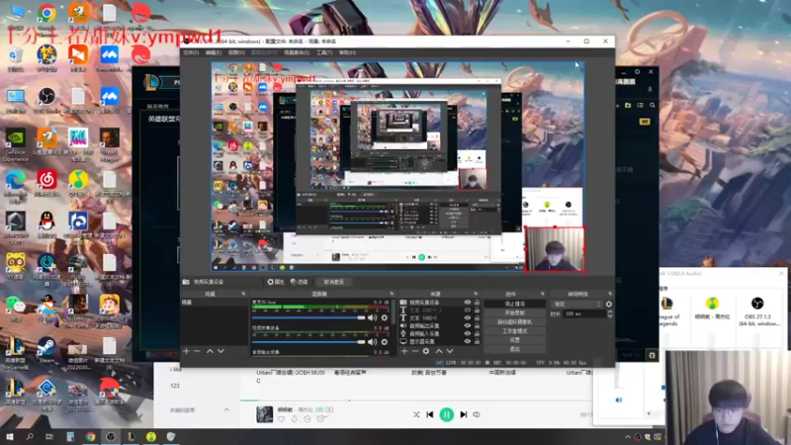Lock the video capture device source

[x=477, y=303]
